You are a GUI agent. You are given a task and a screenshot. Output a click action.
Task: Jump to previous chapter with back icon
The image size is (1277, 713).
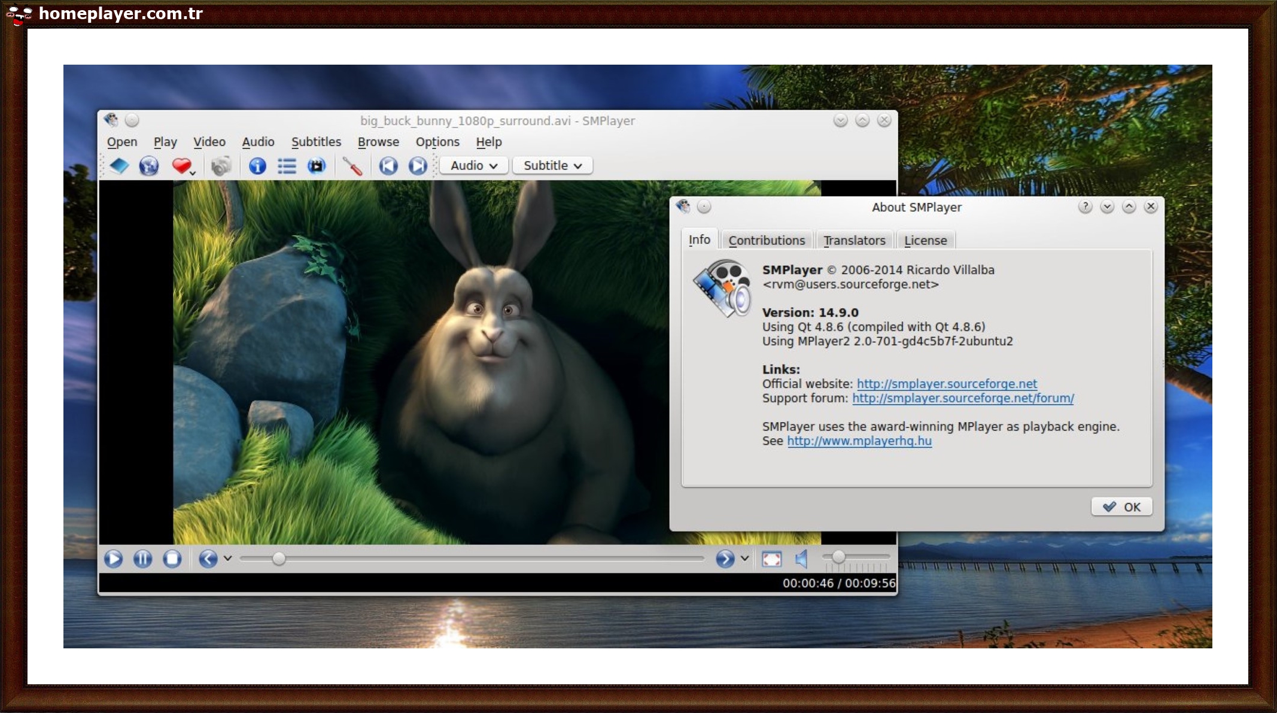click(388, 166)
